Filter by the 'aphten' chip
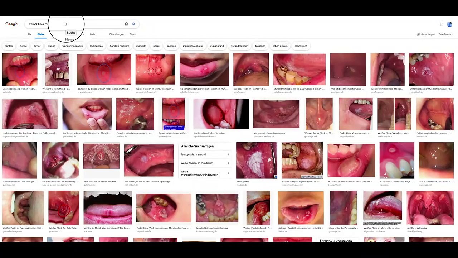 [x=9, y=46]
